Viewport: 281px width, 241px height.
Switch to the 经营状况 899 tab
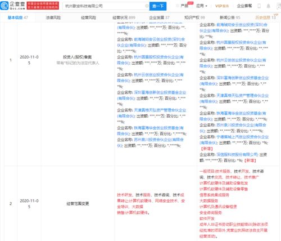pos(124,17)
